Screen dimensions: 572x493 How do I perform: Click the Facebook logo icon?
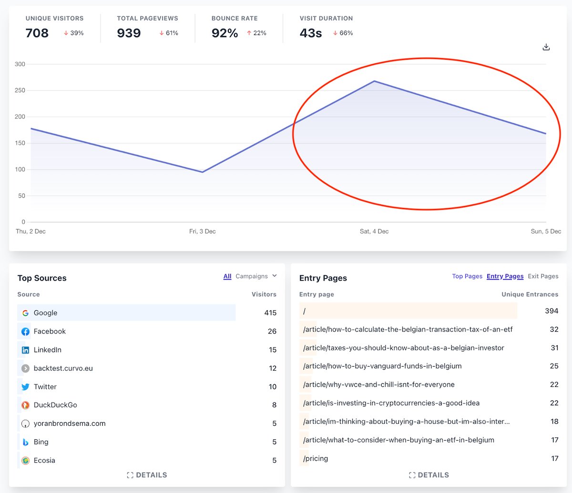26,332
